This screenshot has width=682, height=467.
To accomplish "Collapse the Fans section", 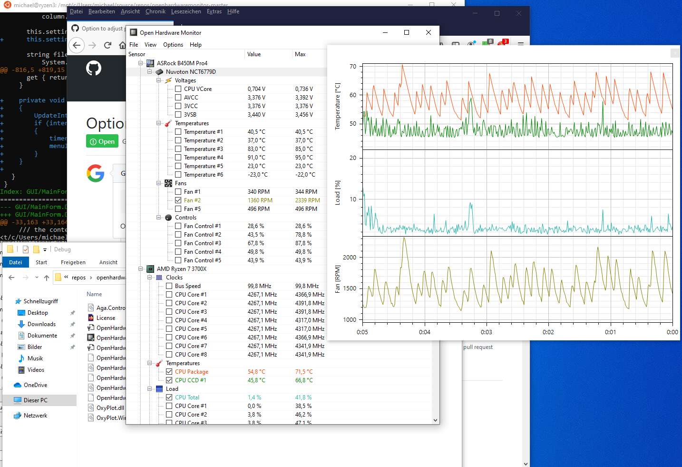I will 158,183.
